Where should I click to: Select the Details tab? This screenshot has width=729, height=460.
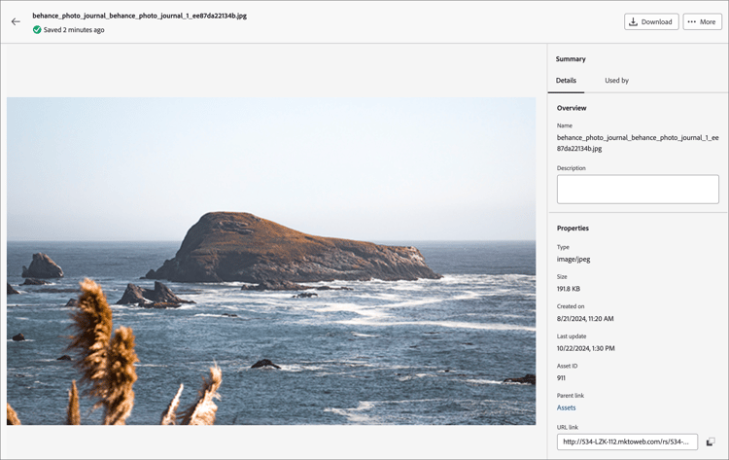point(566,81)
